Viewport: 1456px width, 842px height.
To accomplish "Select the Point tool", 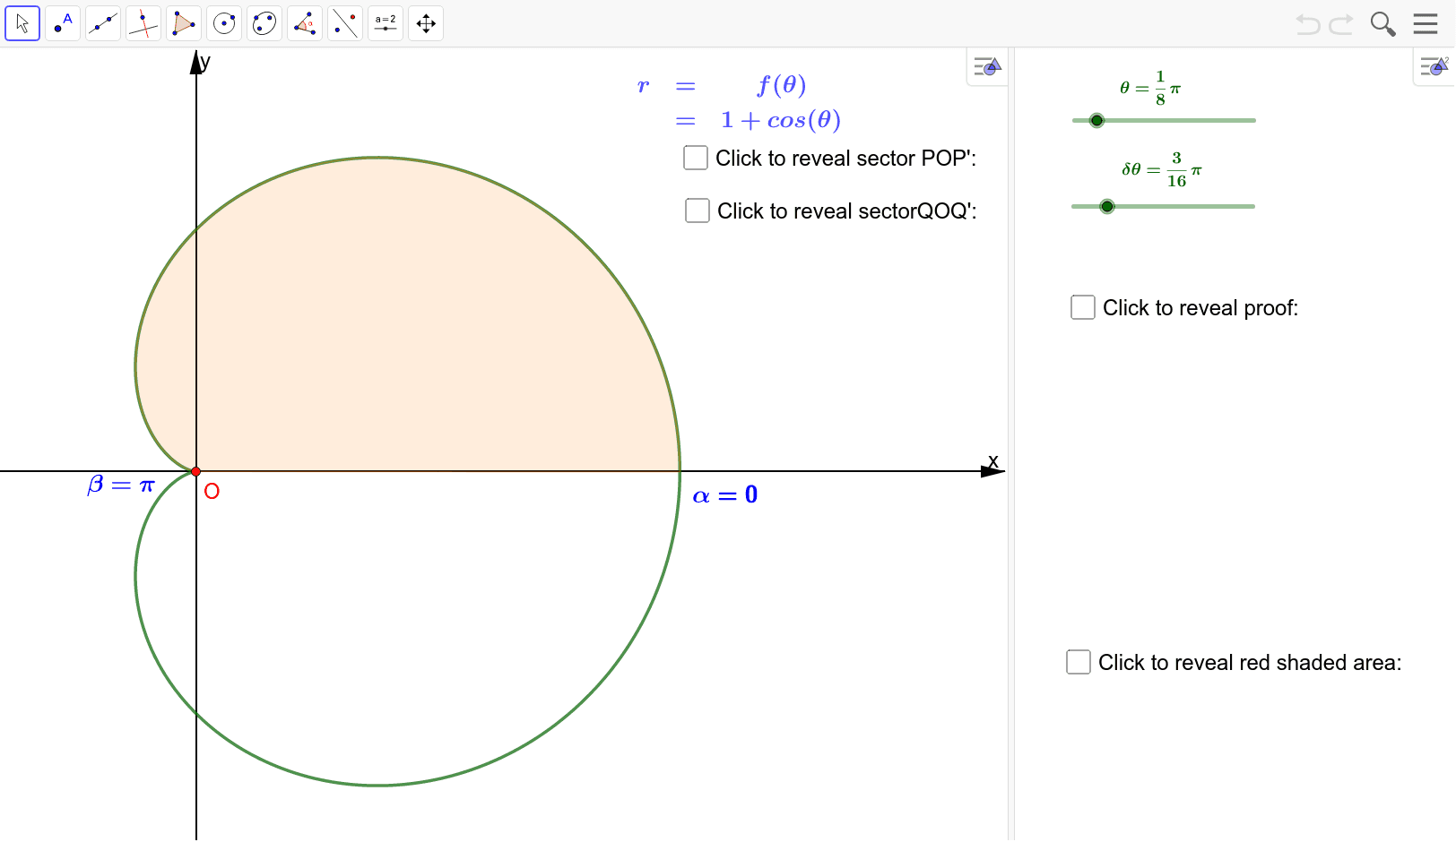I will 63,23.
